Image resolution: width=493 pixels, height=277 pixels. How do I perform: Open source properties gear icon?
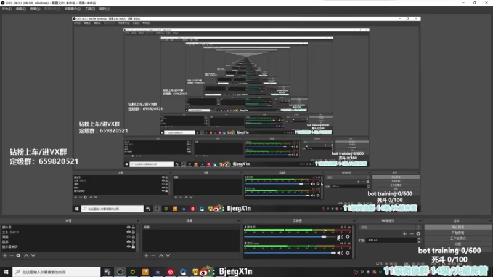point(18,255)
